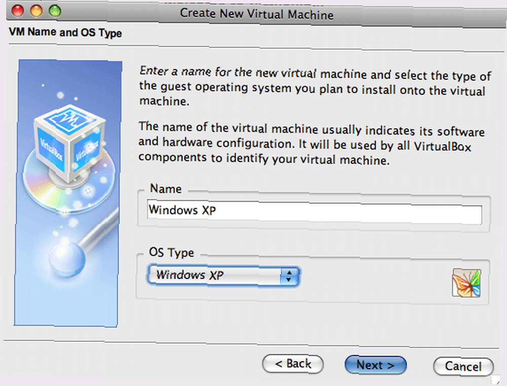Cancel the virtual machine creation
The width and height of the screenshot is (507, 386).
tap(463, 366)
